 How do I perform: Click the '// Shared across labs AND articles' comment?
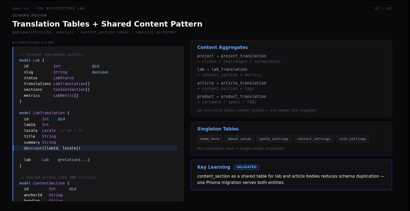pos(58,177)
